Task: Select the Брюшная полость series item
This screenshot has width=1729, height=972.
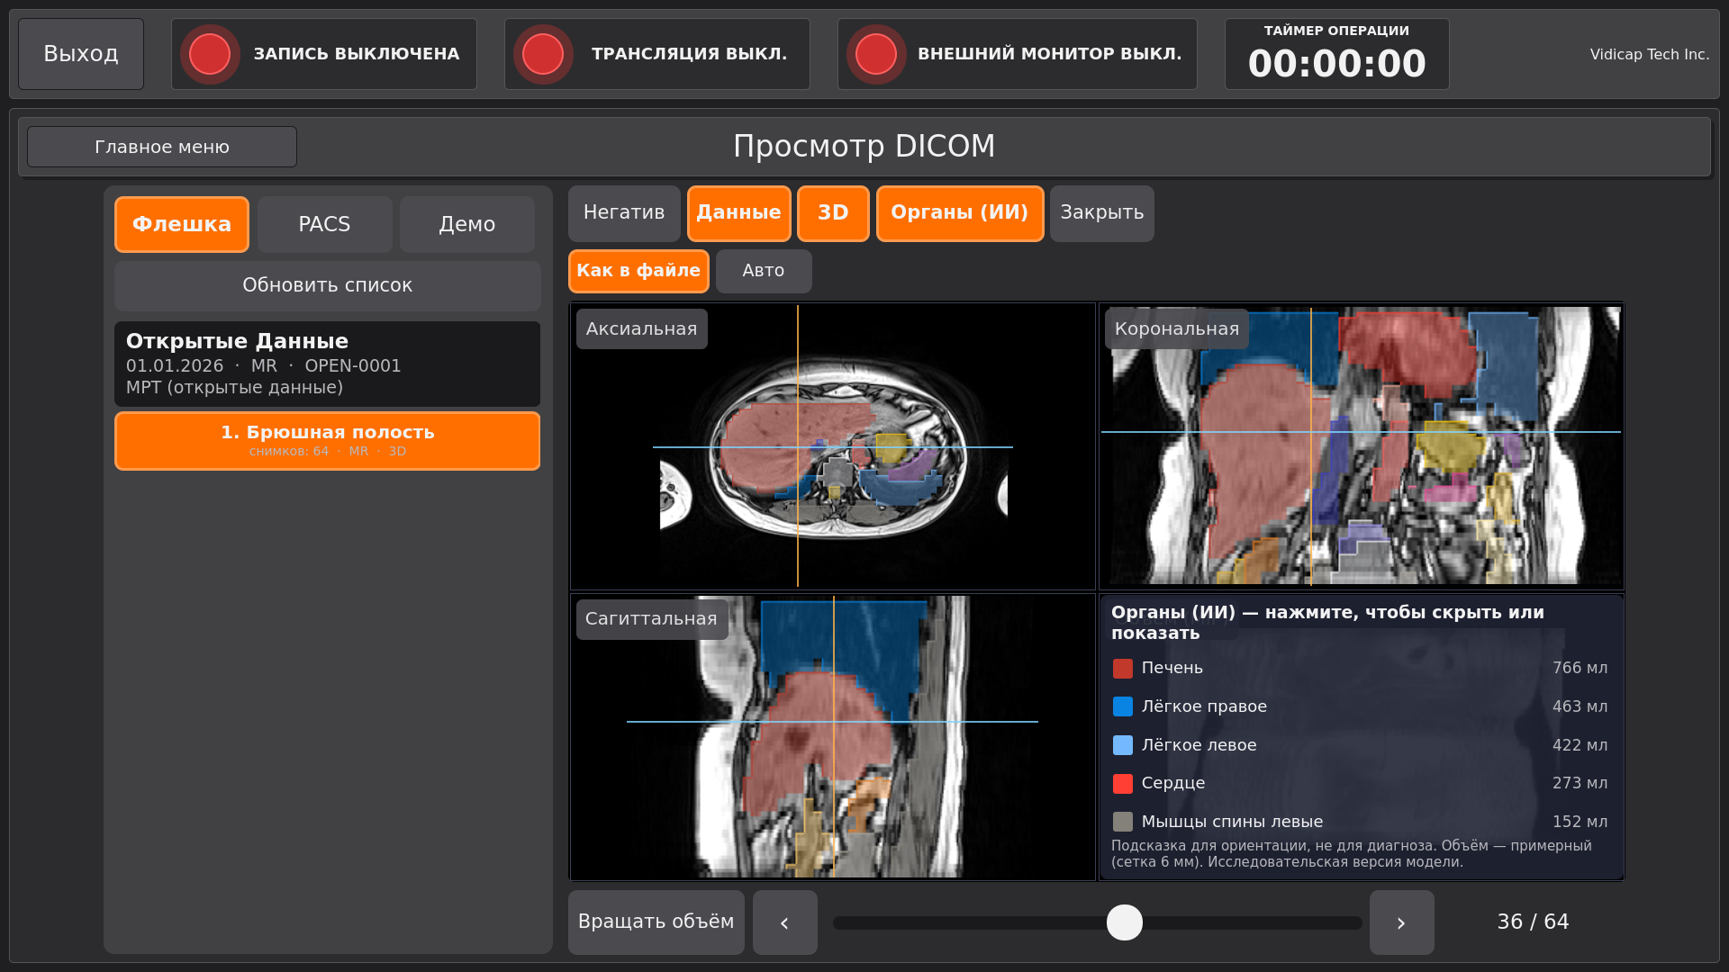Action: (328, 441)
